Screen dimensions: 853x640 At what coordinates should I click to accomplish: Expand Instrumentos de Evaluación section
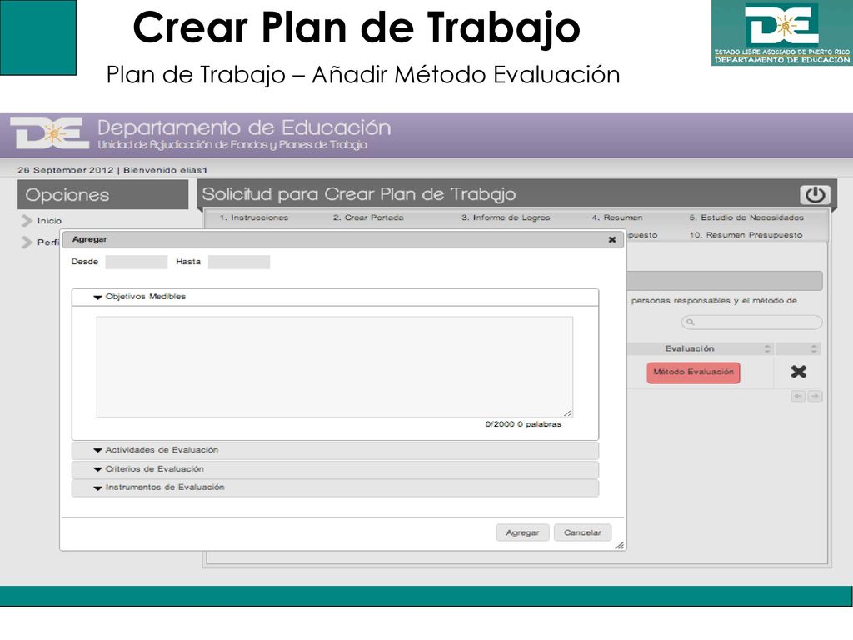[335, 487]
